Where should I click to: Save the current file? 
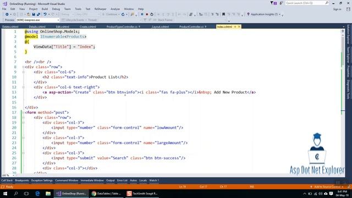coord(34,14)
